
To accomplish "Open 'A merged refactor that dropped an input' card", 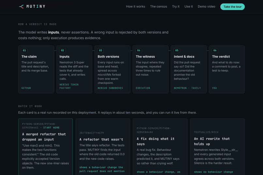I will (45, 147).
